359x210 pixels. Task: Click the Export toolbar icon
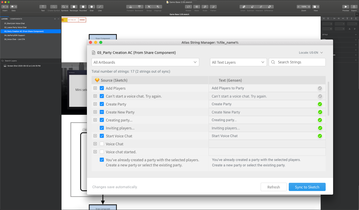(354, 7)
